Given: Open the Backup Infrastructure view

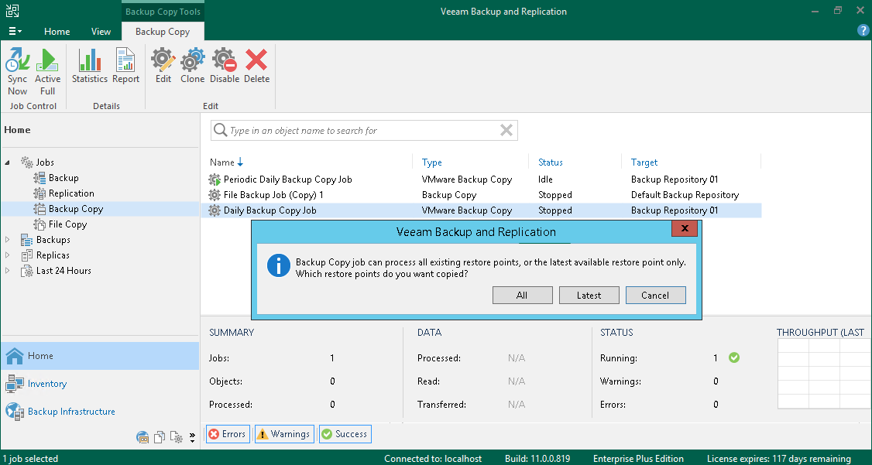Looking at the screenshot, I should click(100, 412).
